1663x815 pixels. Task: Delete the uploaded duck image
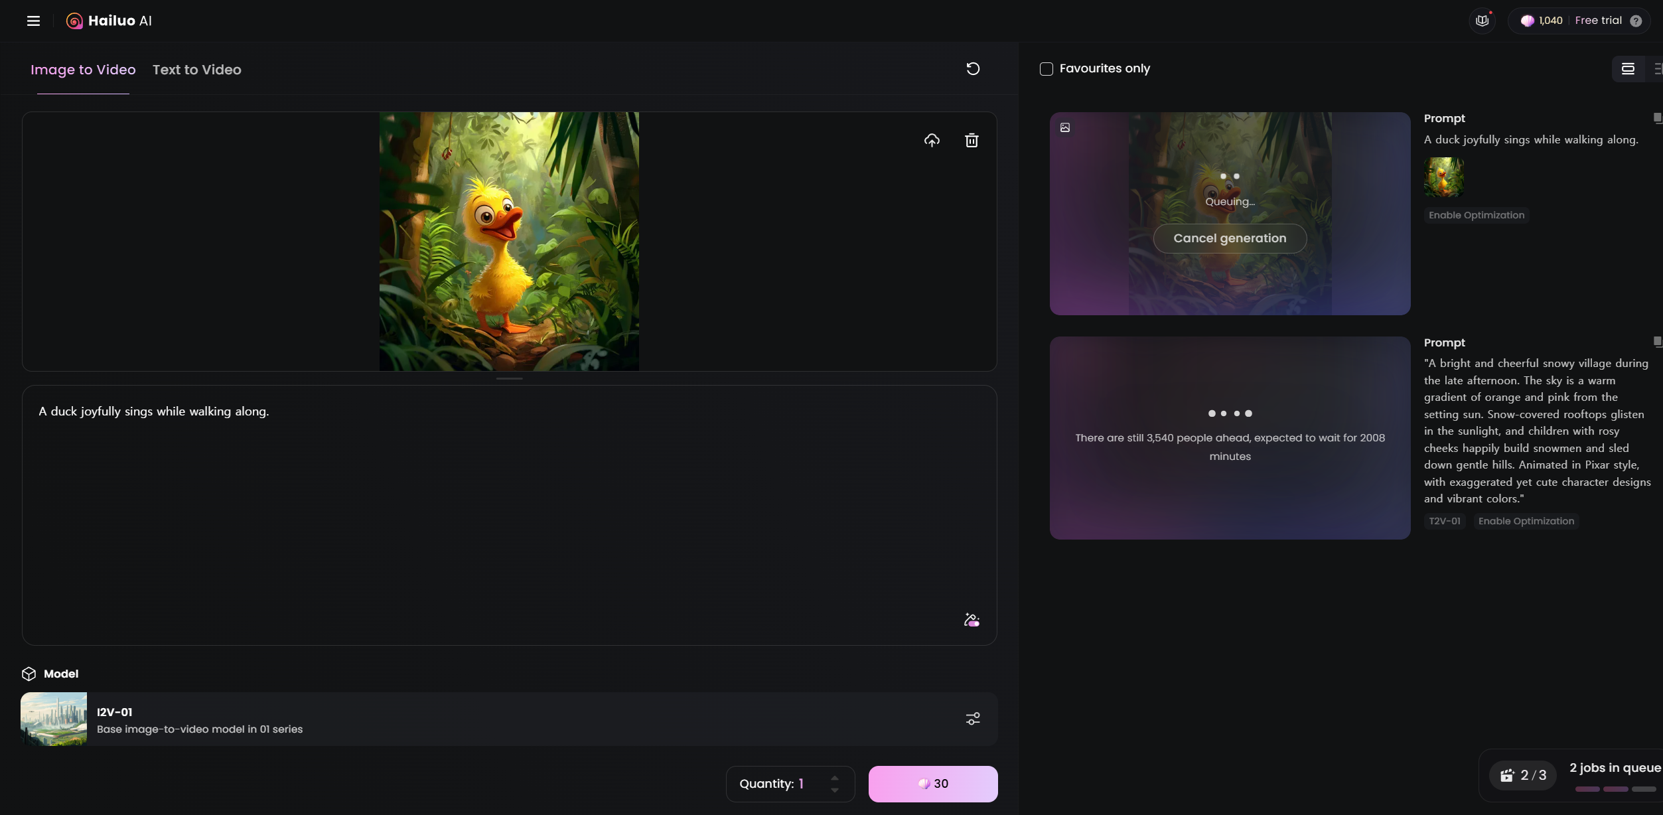point(972,140)
